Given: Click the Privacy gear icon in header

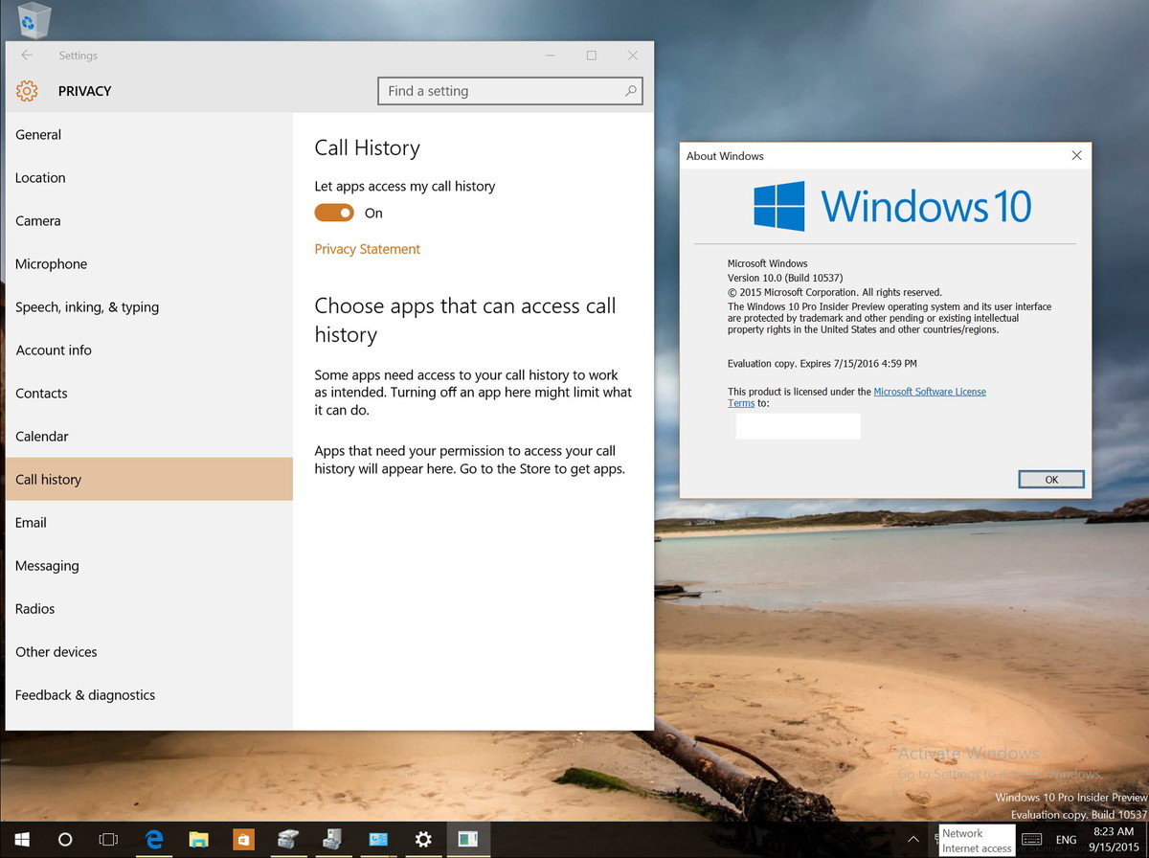Looking at the screenshot, I should [x=27, y=91].
